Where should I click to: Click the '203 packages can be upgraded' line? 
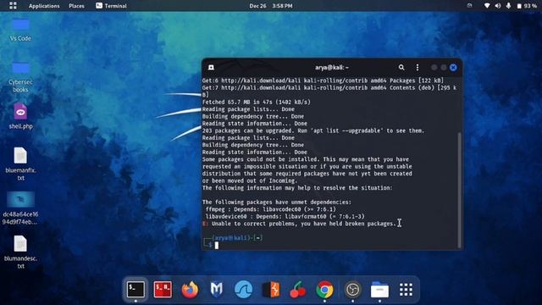point(313,130)
